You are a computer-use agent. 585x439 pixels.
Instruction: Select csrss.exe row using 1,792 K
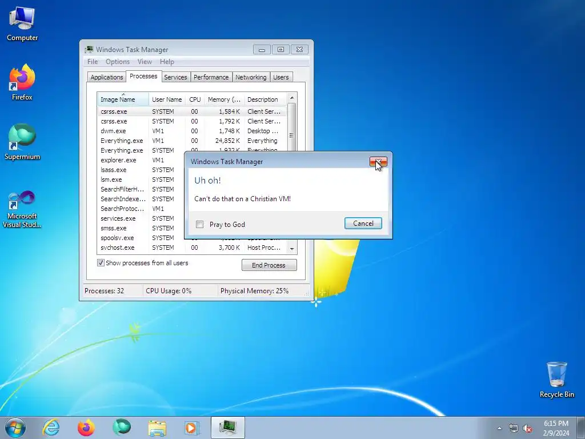tap(192, 121)
